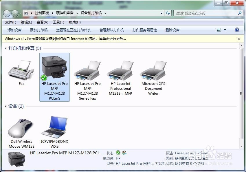Click the Forward navigation arrow
246x172 pixels.
(x=15, y=14)
